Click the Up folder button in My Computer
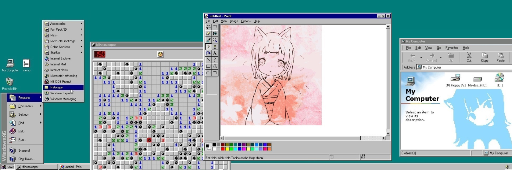This screenshot has height=170, width=512. [x=451, y=58]
